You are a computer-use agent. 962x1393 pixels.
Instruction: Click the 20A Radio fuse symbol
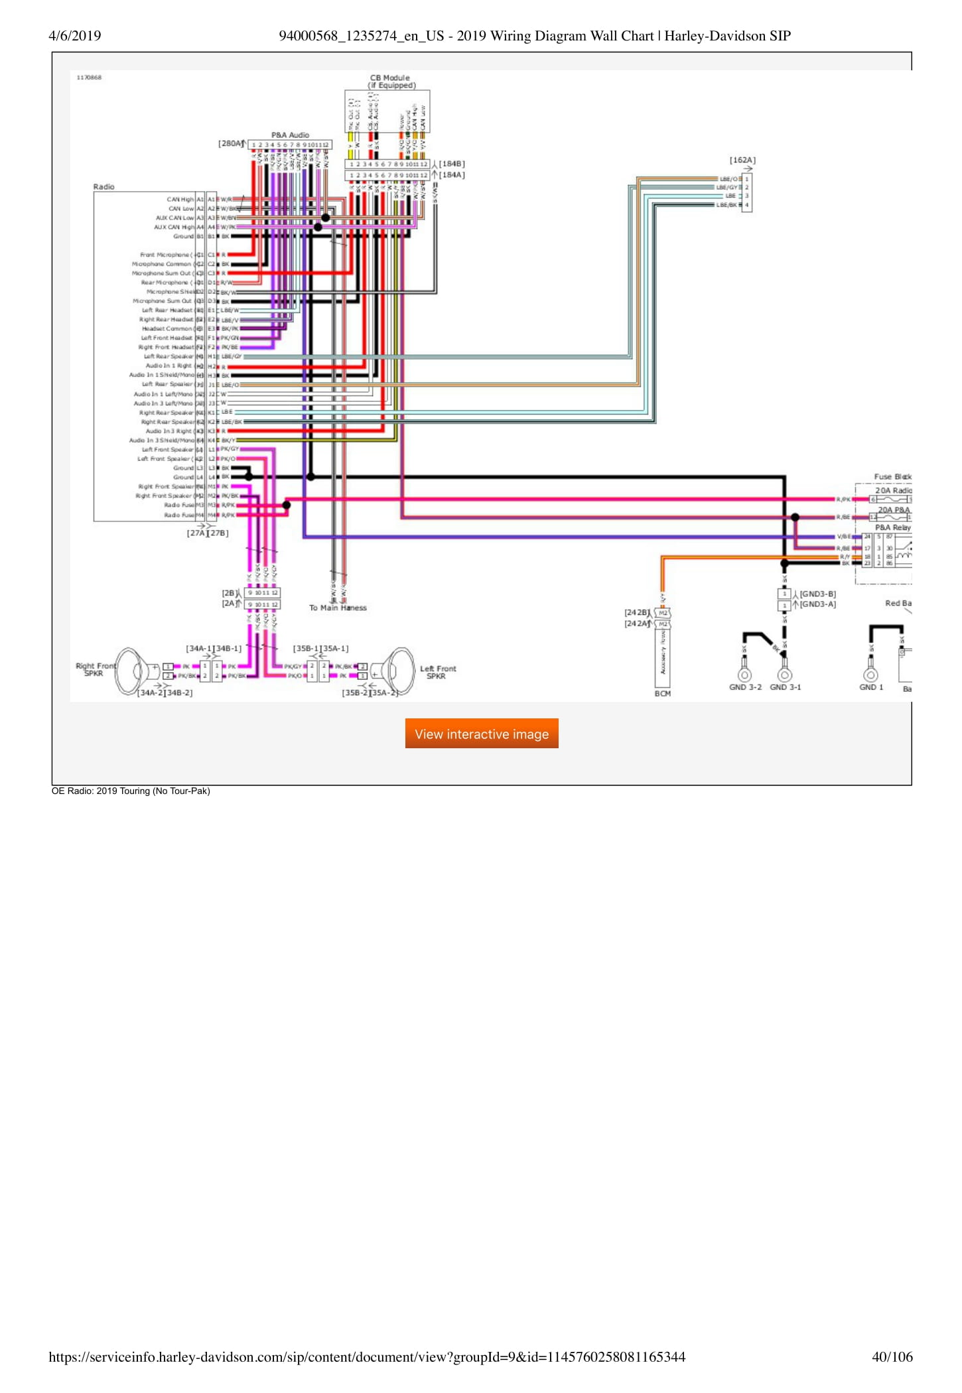pyautogui.click(x=891, y=499)
